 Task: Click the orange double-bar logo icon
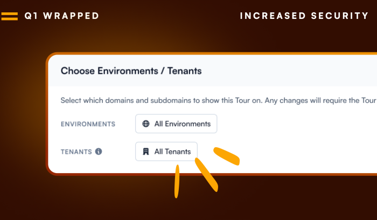coord(10,16)
